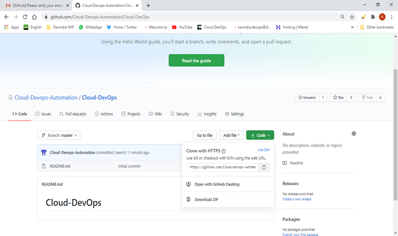398x236 pixels.
Task: Open the Cloud-Devops-Automation owner link
Action: pos(46,97)
